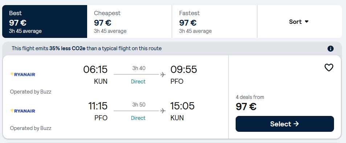This screenshot has width=346, height=143.
Task: Switch to the Cheapest tab
Action: (x=130, y=22)
